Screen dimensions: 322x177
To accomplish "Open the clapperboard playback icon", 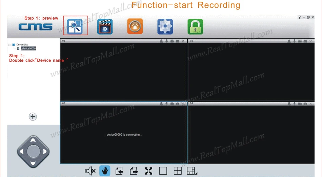I will 105,26.
